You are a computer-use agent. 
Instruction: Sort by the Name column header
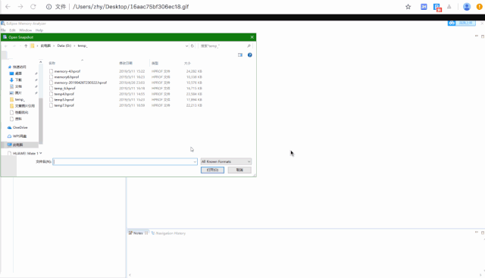tap(52, 63)
